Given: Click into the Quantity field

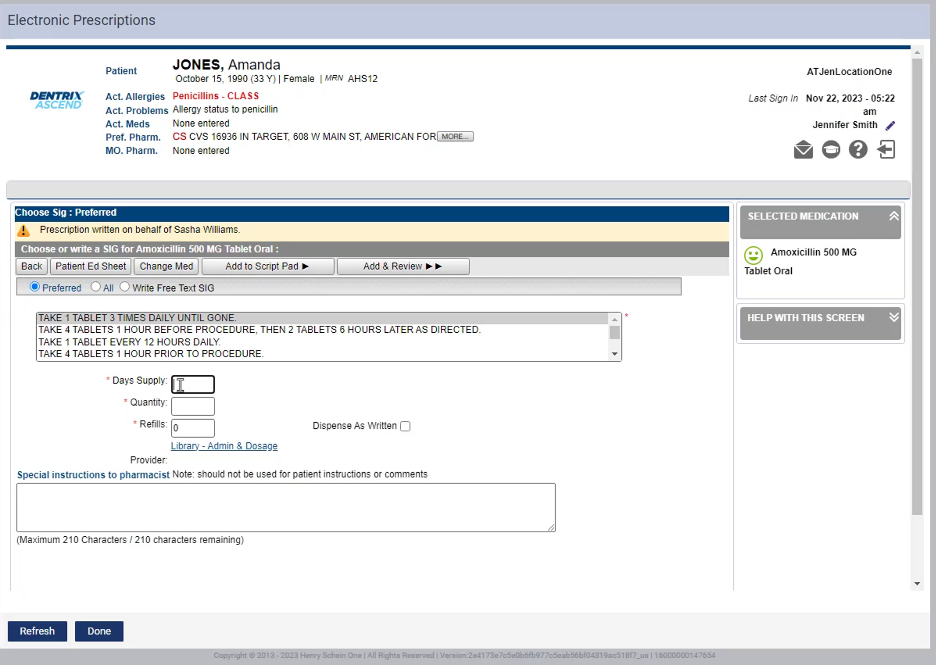Looking at the screenshot, I should pos(193,406).
